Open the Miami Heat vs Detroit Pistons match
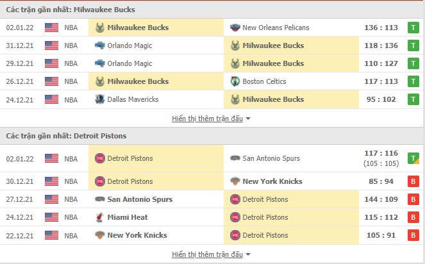Viewport: 425px width, 264px height. [213, 217]
